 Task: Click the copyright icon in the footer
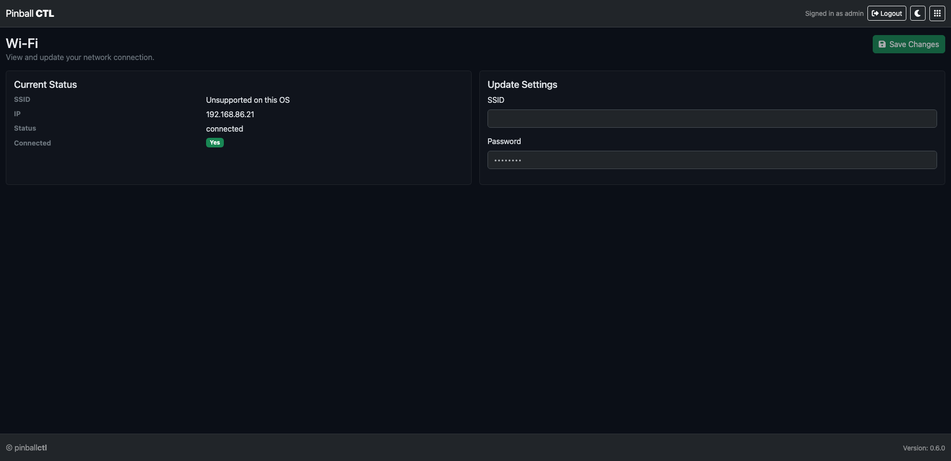point(10,448)
